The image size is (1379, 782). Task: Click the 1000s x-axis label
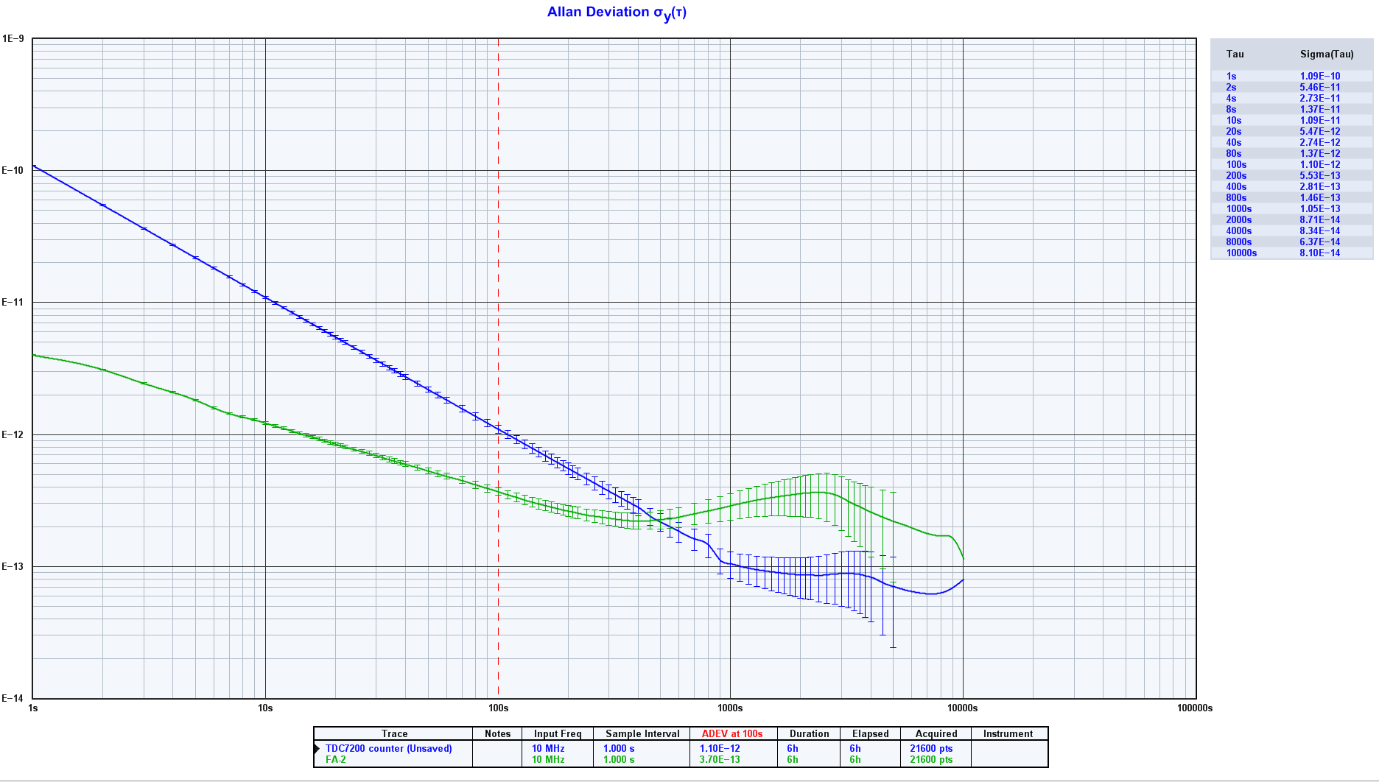point(730,708)
